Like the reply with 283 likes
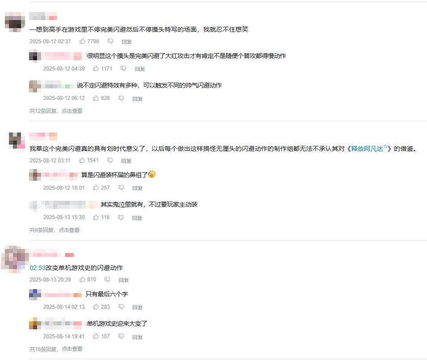Screen dimensions: 427x361 click(96, 307)
